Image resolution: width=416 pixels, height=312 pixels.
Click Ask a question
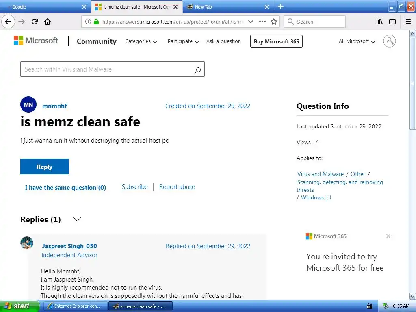coord(224,41)
